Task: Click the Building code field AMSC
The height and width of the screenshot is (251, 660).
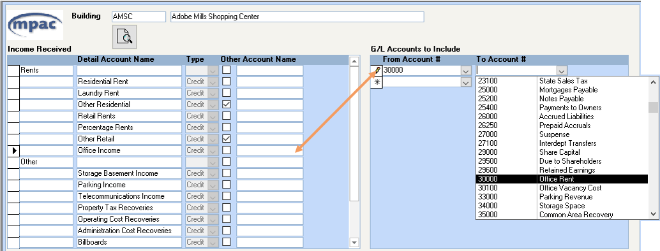Action: coord(139,17)
